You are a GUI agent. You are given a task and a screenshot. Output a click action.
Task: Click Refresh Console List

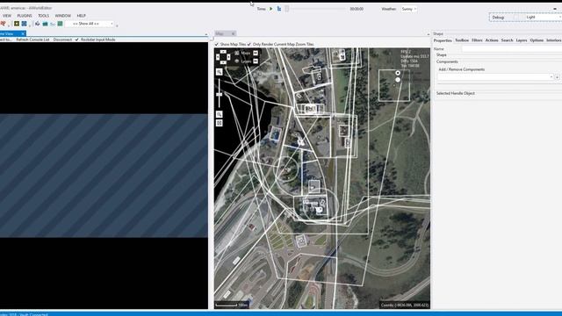click(x=32, y=39)
